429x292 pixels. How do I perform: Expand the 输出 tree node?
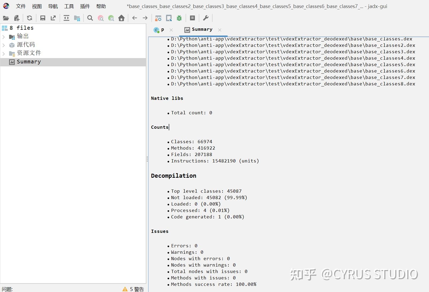tap(3, 36)
